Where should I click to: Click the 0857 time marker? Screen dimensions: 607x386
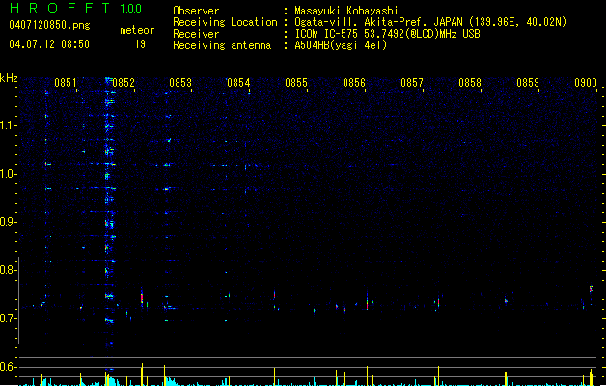[412, 83]
